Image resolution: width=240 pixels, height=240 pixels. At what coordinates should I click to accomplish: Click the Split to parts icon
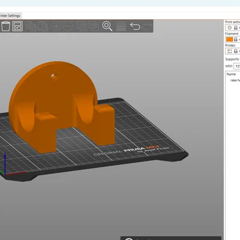coord(94,26)
